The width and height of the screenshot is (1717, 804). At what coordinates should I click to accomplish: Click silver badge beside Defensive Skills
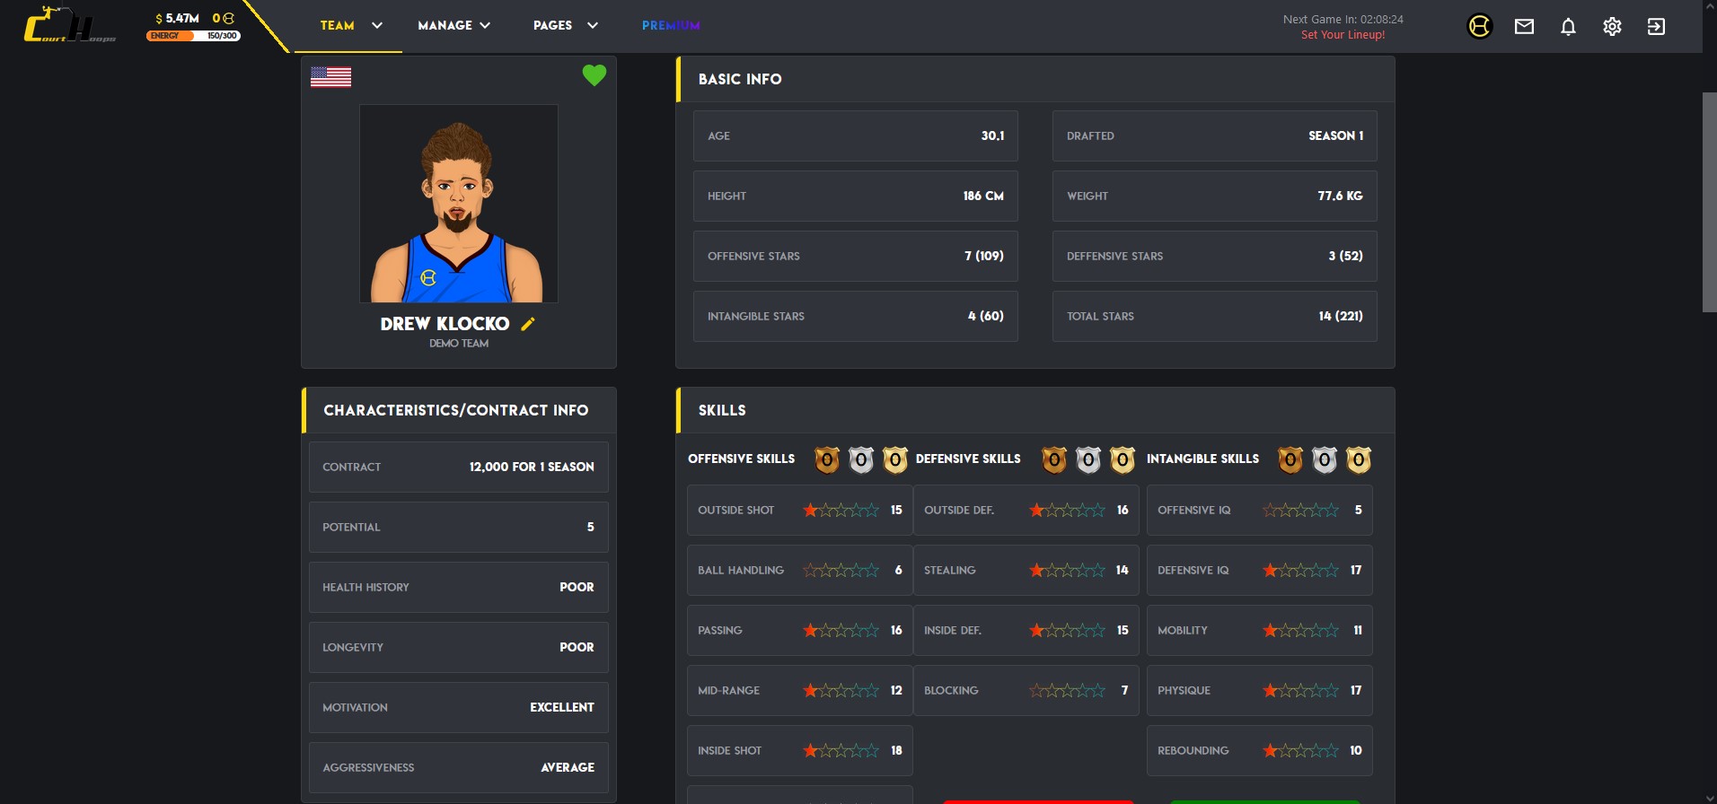point(1088,459)
